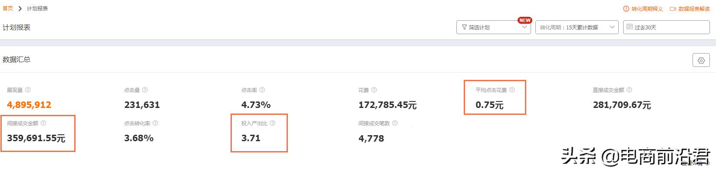Viewport: 716px width, 171px height.
Task: Click help icon beside 投入产出比
Action: pyautogui.click(x=273, y=123)
